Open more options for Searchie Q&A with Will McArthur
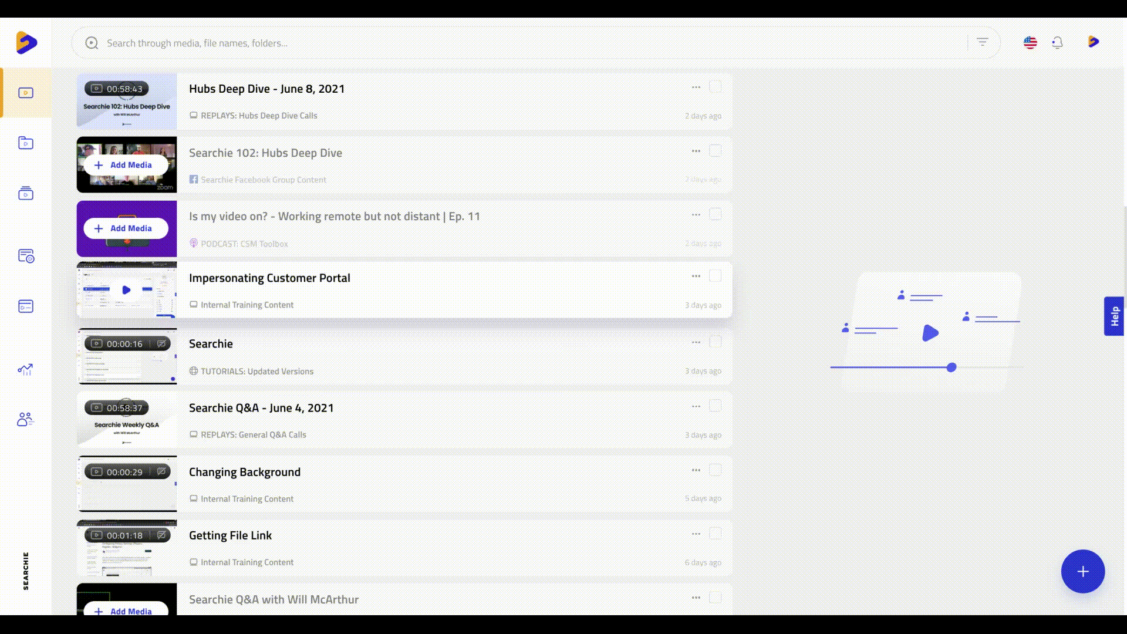Viewport: 1127px width, 634px height. pos(696,598)
